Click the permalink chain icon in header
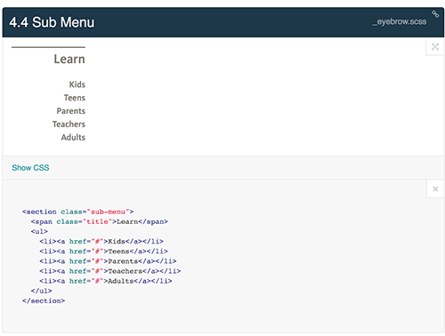This screenshot has width=445, height=336. pyautogui.click(x=435, y=14)
